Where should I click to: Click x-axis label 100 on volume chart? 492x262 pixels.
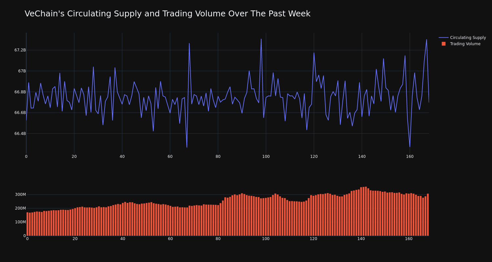pyautogui.click(x=266, y=239)
